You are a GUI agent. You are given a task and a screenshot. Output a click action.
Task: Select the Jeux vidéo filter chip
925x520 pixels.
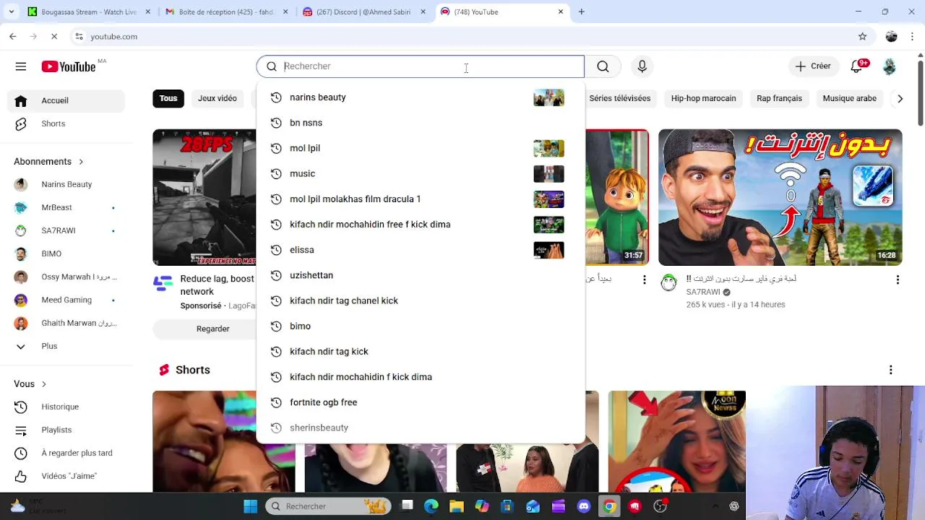coord(218,98)
